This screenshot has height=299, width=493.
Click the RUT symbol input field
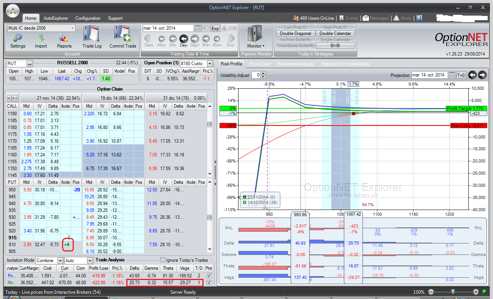(16, 64)
